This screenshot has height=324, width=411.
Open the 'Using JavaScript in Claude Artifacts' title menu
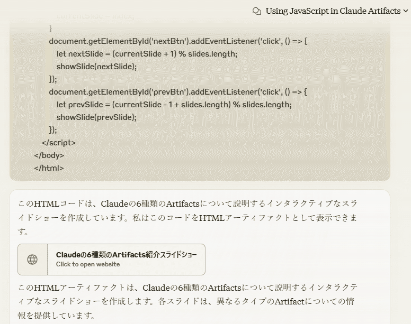tap(333, 11)
